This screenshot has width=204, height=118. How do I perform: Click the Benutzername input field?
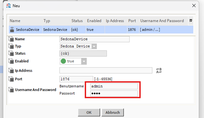[x=114, y=86]
